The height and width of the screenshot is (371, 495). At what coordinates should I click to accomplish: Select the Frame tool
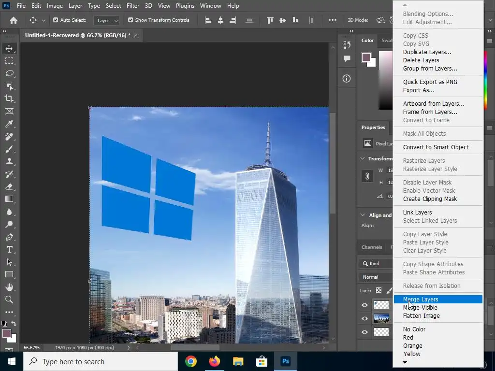(x=9, y=111)
